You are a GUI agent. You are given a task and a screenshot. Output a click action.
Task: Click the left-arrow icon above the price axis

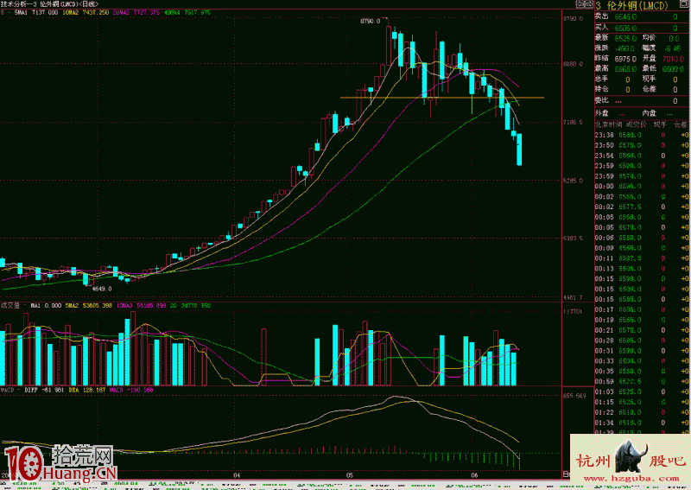[x=580, y=4]
